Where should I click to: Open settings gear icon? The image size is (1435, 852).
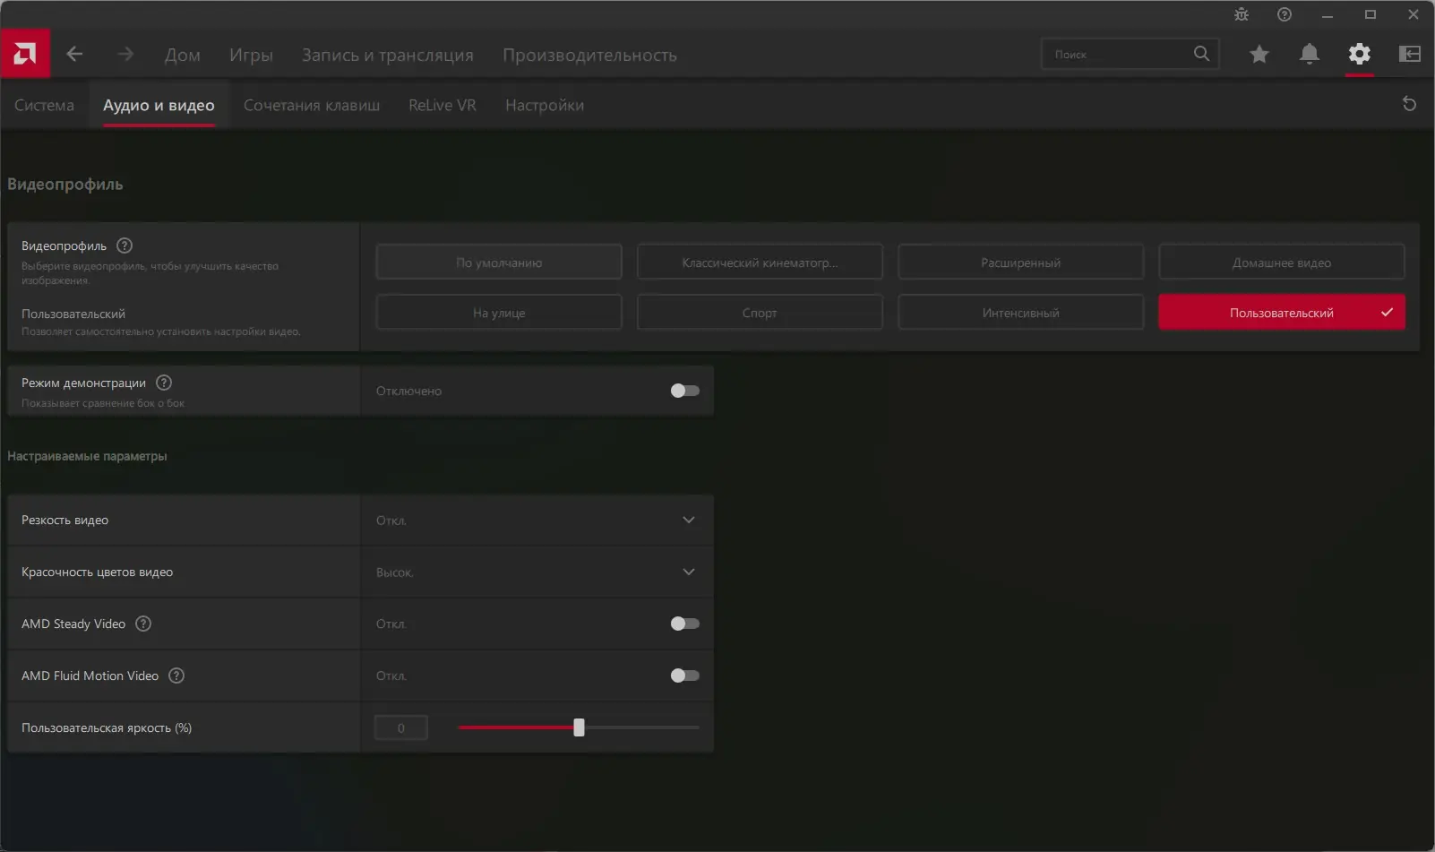point(1360,54)
